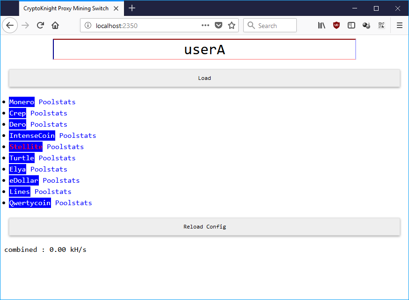Switch mining to Lines
This screenshot has height=300, width=409.
coord(20,192)
